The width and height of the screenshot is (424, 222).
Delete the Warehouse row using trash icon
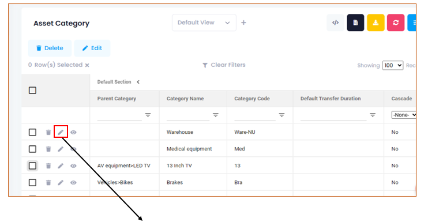48,132
